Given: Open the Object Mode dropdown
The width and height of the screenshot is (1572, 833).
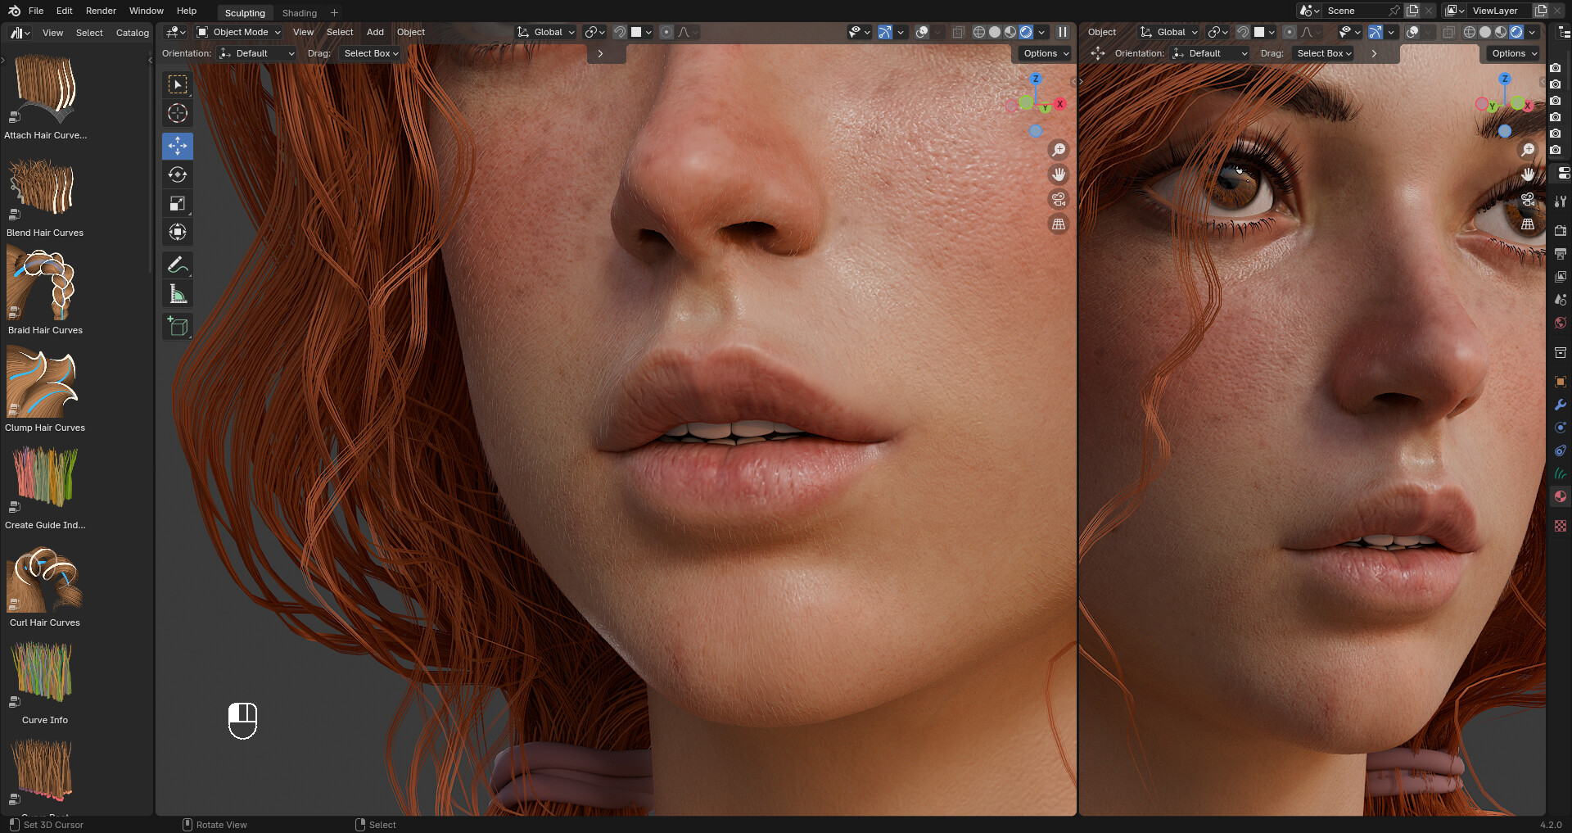Looking at the screenshot, I should 238,32.
